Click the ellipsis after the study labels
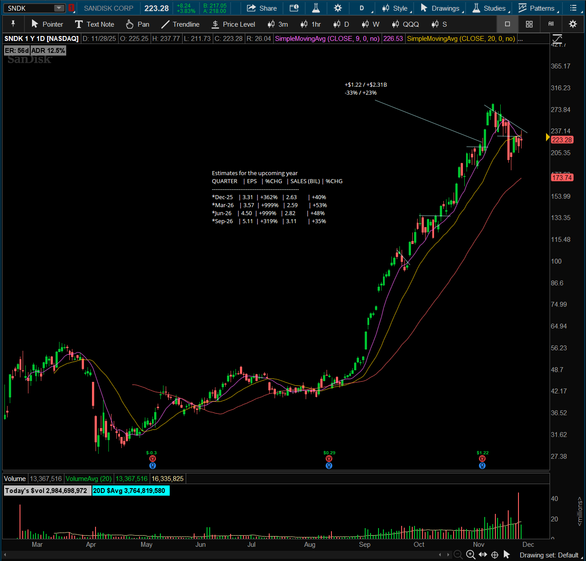Image resolution: width=586 pixels, height=561 pixels. tap(520, 39)
